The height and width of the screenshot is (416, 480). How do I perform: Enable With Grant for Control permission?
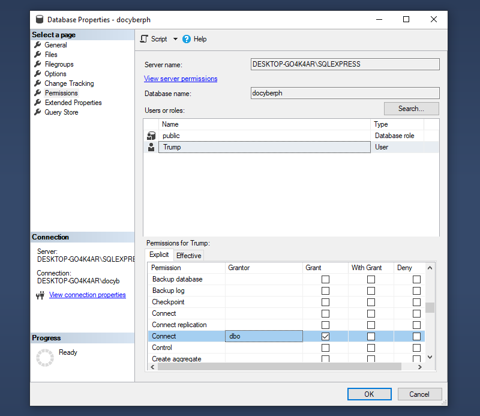point(371,348)
